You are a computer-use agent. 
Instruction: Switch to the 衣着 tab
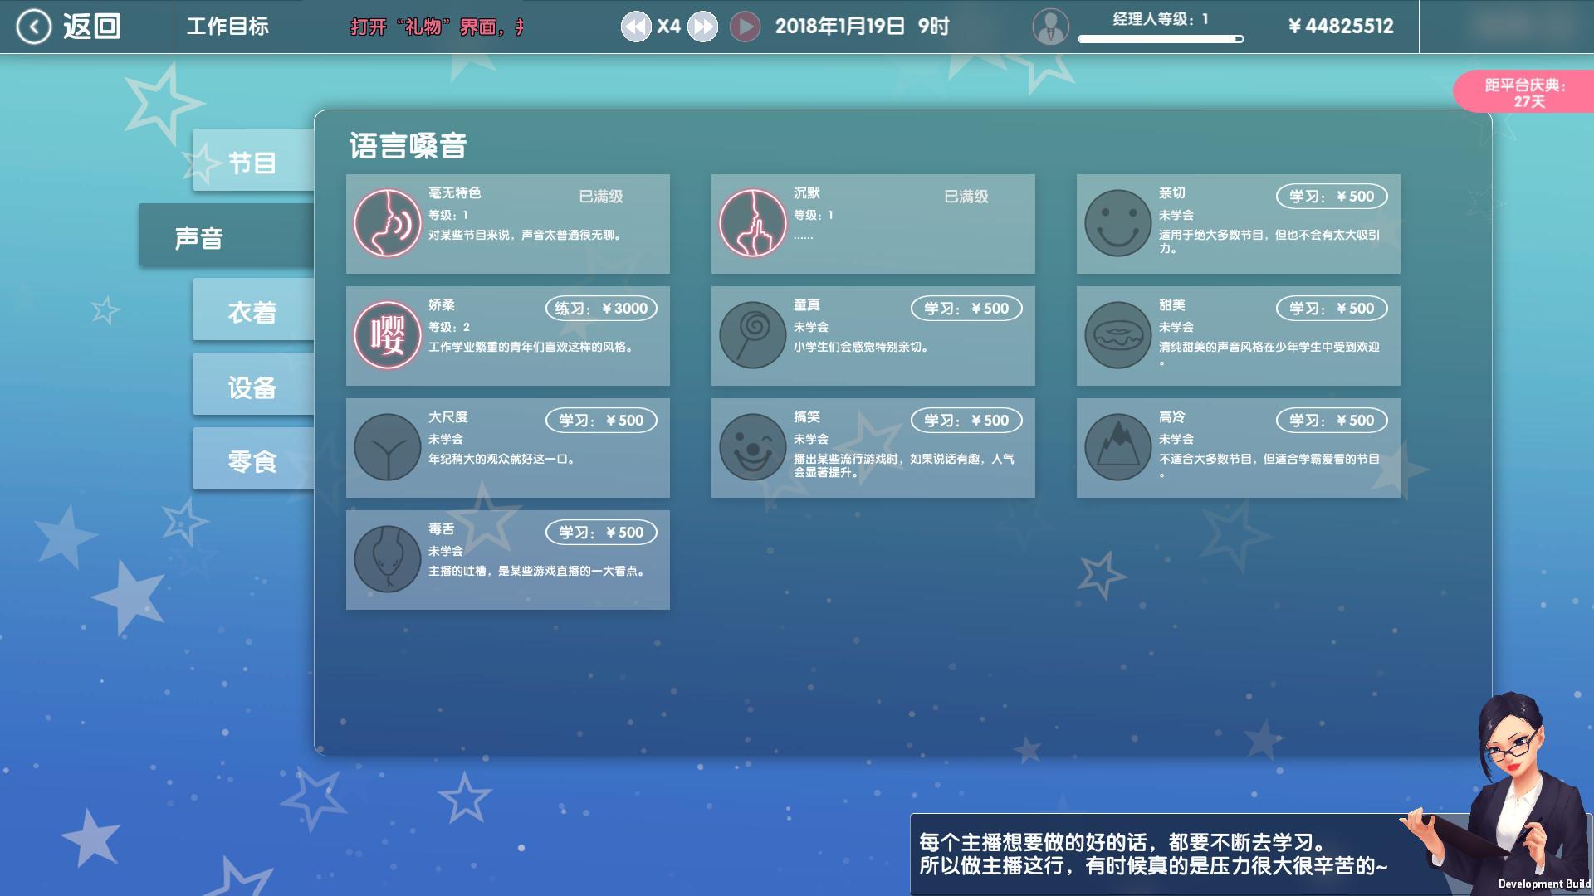(x=253, y=310)
